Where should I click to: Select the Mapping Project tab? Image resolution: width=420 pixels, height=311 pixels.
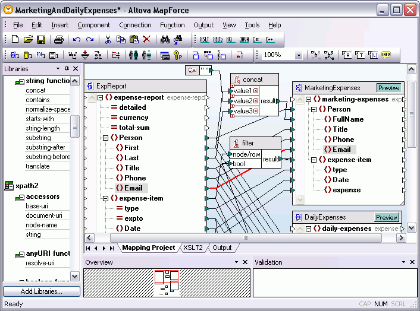tap(149, 247)
